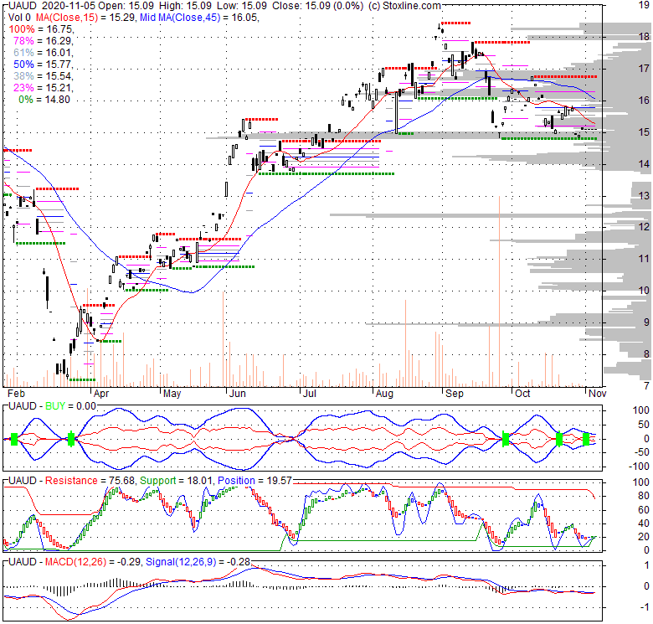Click Mid MA(Close,45) = 16.05 legend

coord(199,18)
